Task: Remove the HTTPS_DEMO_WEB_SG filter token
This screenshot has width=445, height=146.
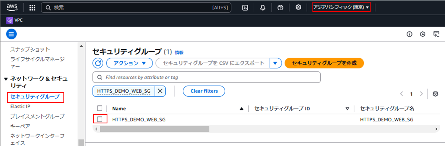Action: coord(160,91)
